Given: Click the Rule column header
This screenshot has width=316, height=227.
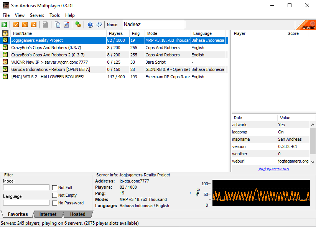Looking at the screenshot, I should [x=255, y=118].
